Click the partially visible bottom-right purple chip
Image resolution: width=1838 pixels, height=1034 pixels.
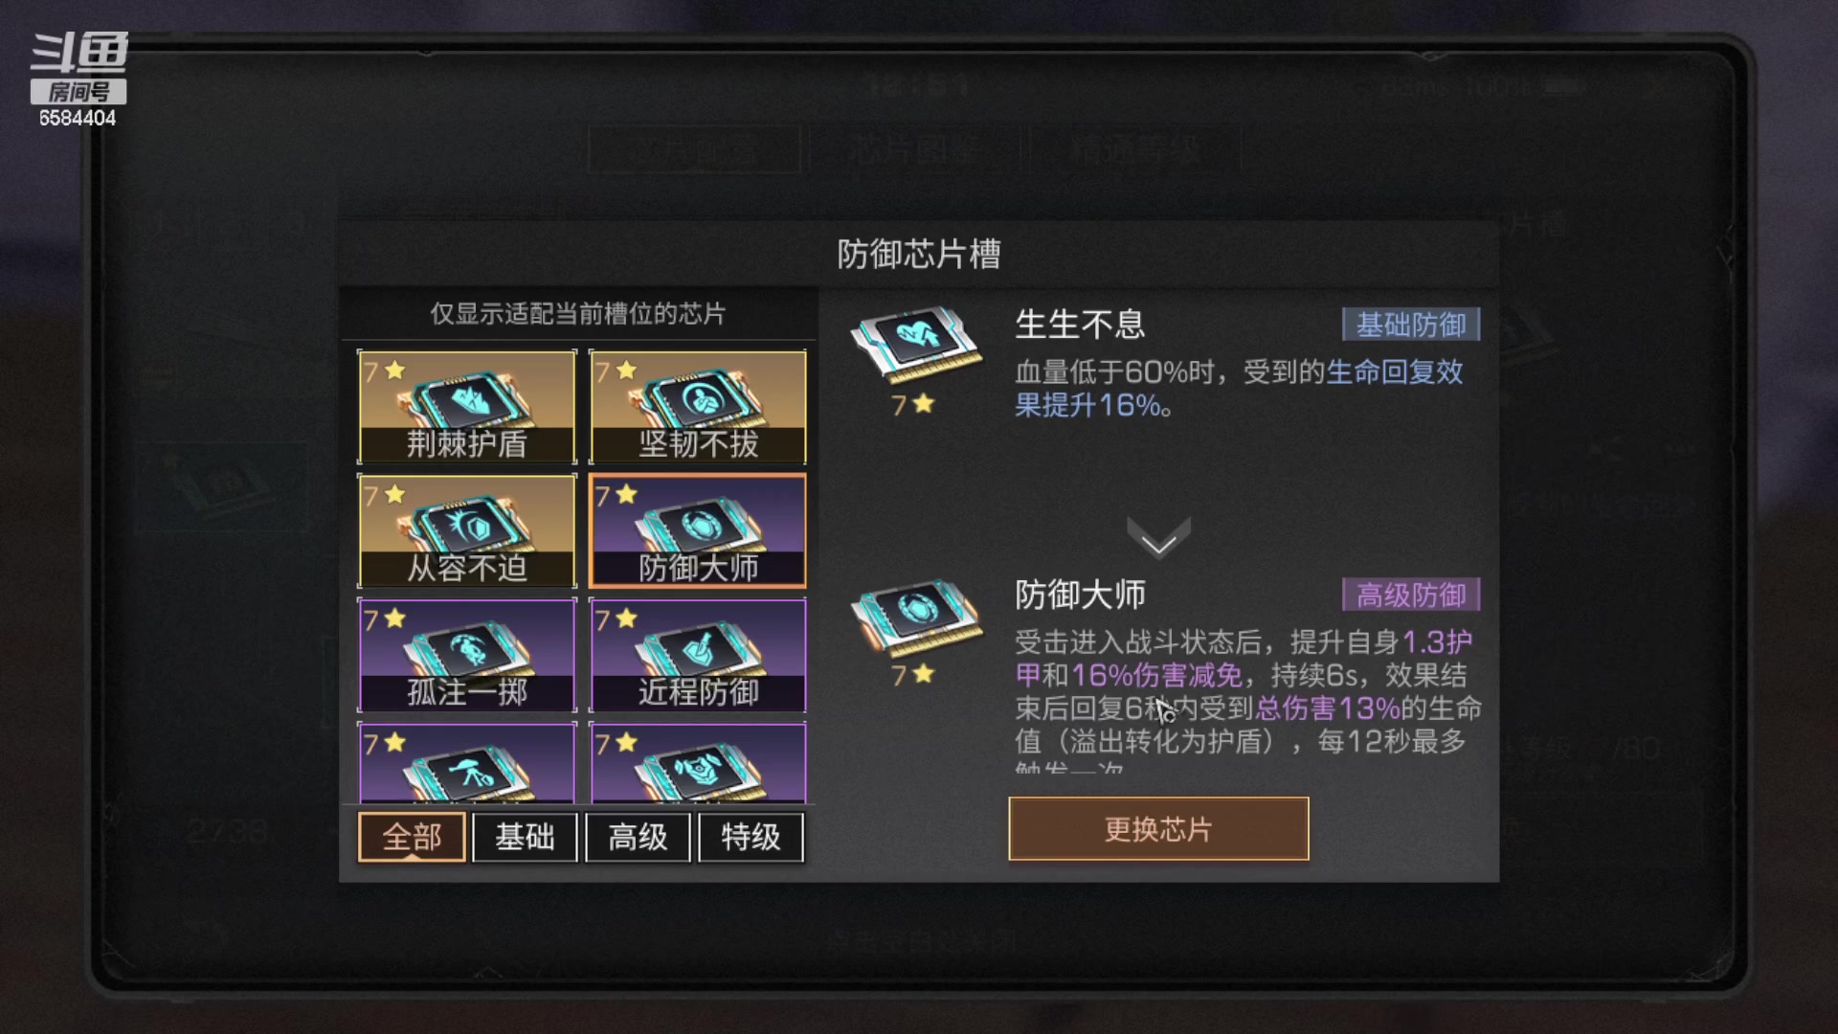click(698, 763)
